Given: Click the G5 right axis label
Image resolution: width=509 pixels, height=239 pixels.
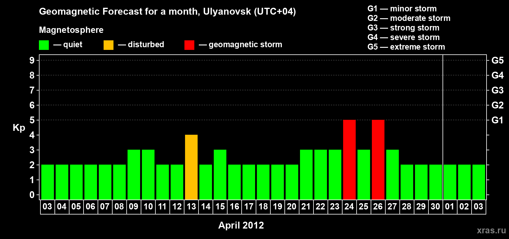Looking at the screenshot, I should click(498, 60).
